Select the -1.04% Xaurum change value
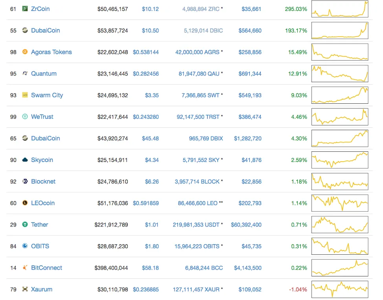This screenshot has height=300, width=383. 298,289
